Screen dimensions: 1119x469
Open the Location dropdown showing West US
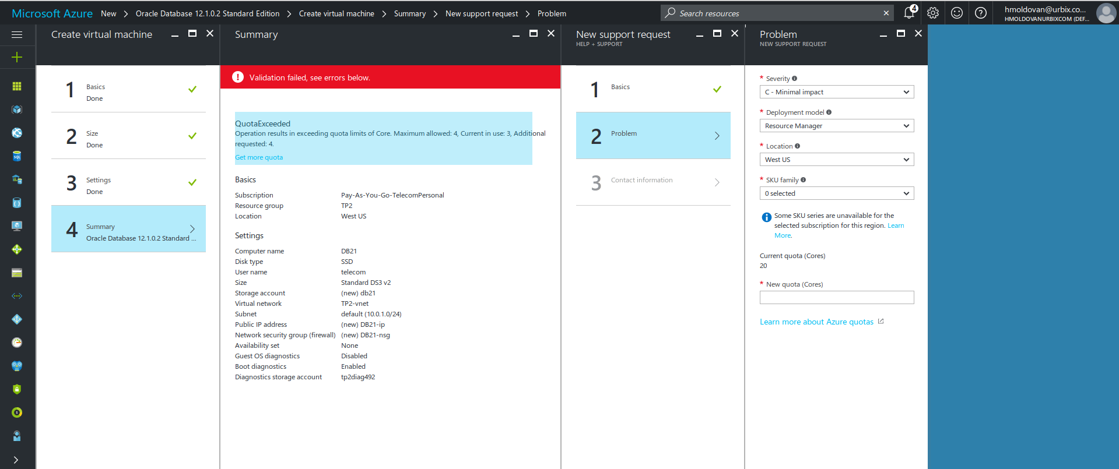tap(837, 160)
